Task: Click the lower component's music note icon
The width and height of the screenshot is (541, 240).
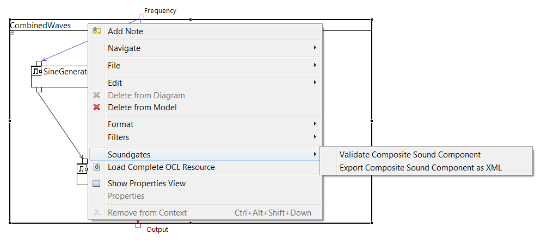Action: (x=82, y=169)
